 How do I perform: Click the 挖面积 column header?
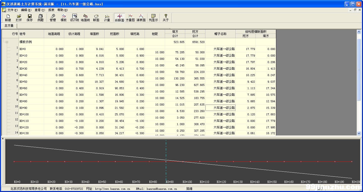tap(115, 34)
